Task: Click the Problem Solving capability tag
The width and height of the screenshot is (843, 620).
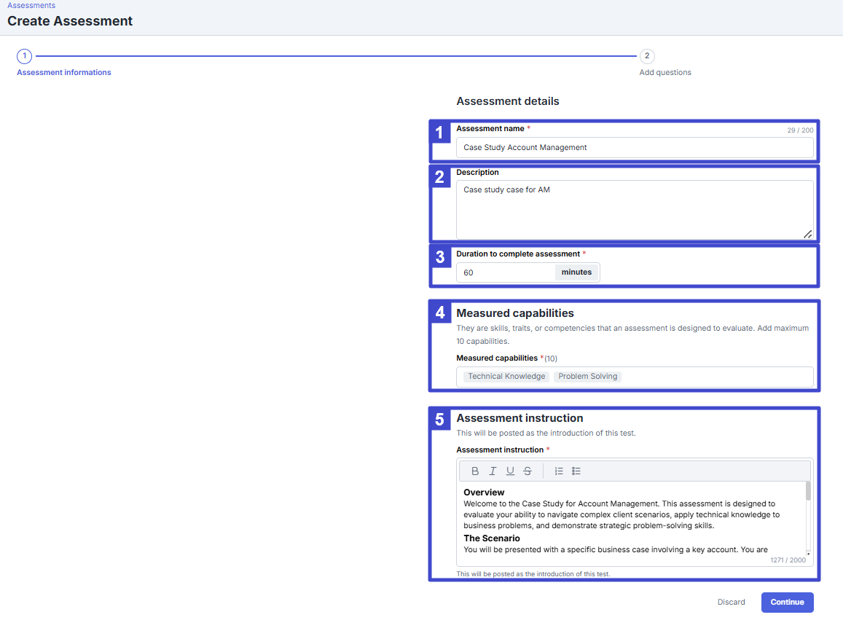Action: click(x=587, y=377)
